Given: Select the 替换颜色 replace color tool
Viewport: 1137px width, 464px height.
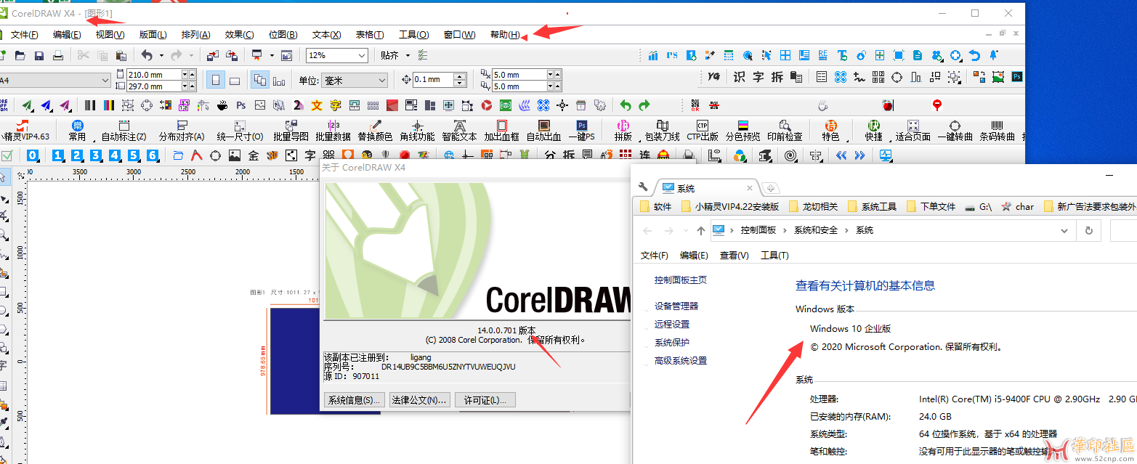Looking at the screenshot, I should 375,130.
